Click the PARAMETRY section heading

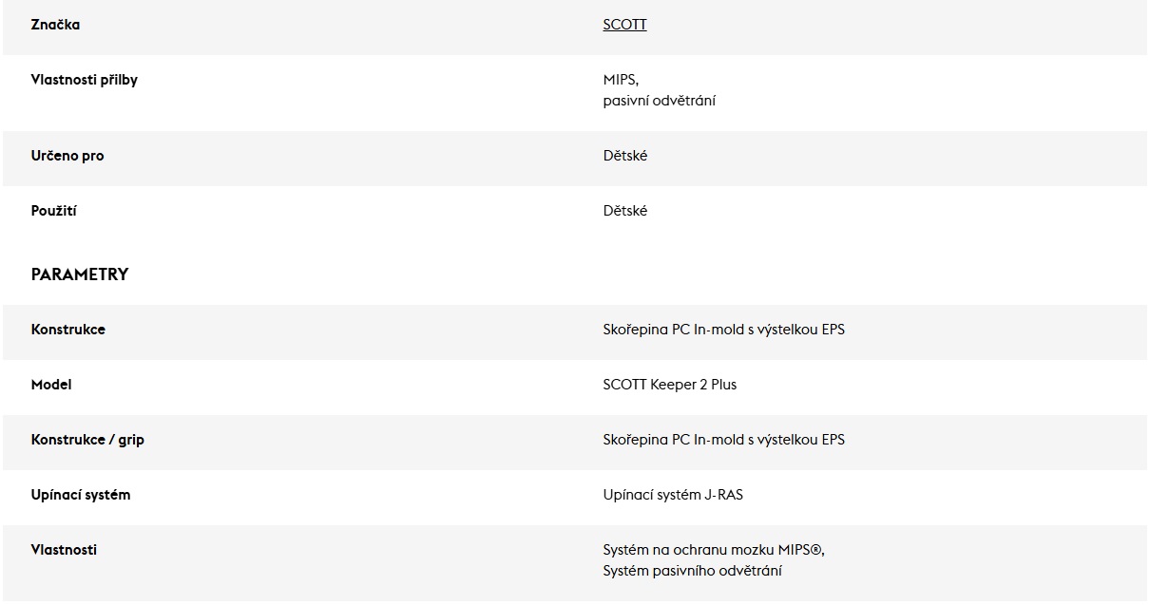coord(79,274)
